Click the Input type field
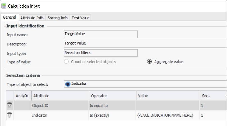 [101, 53]
